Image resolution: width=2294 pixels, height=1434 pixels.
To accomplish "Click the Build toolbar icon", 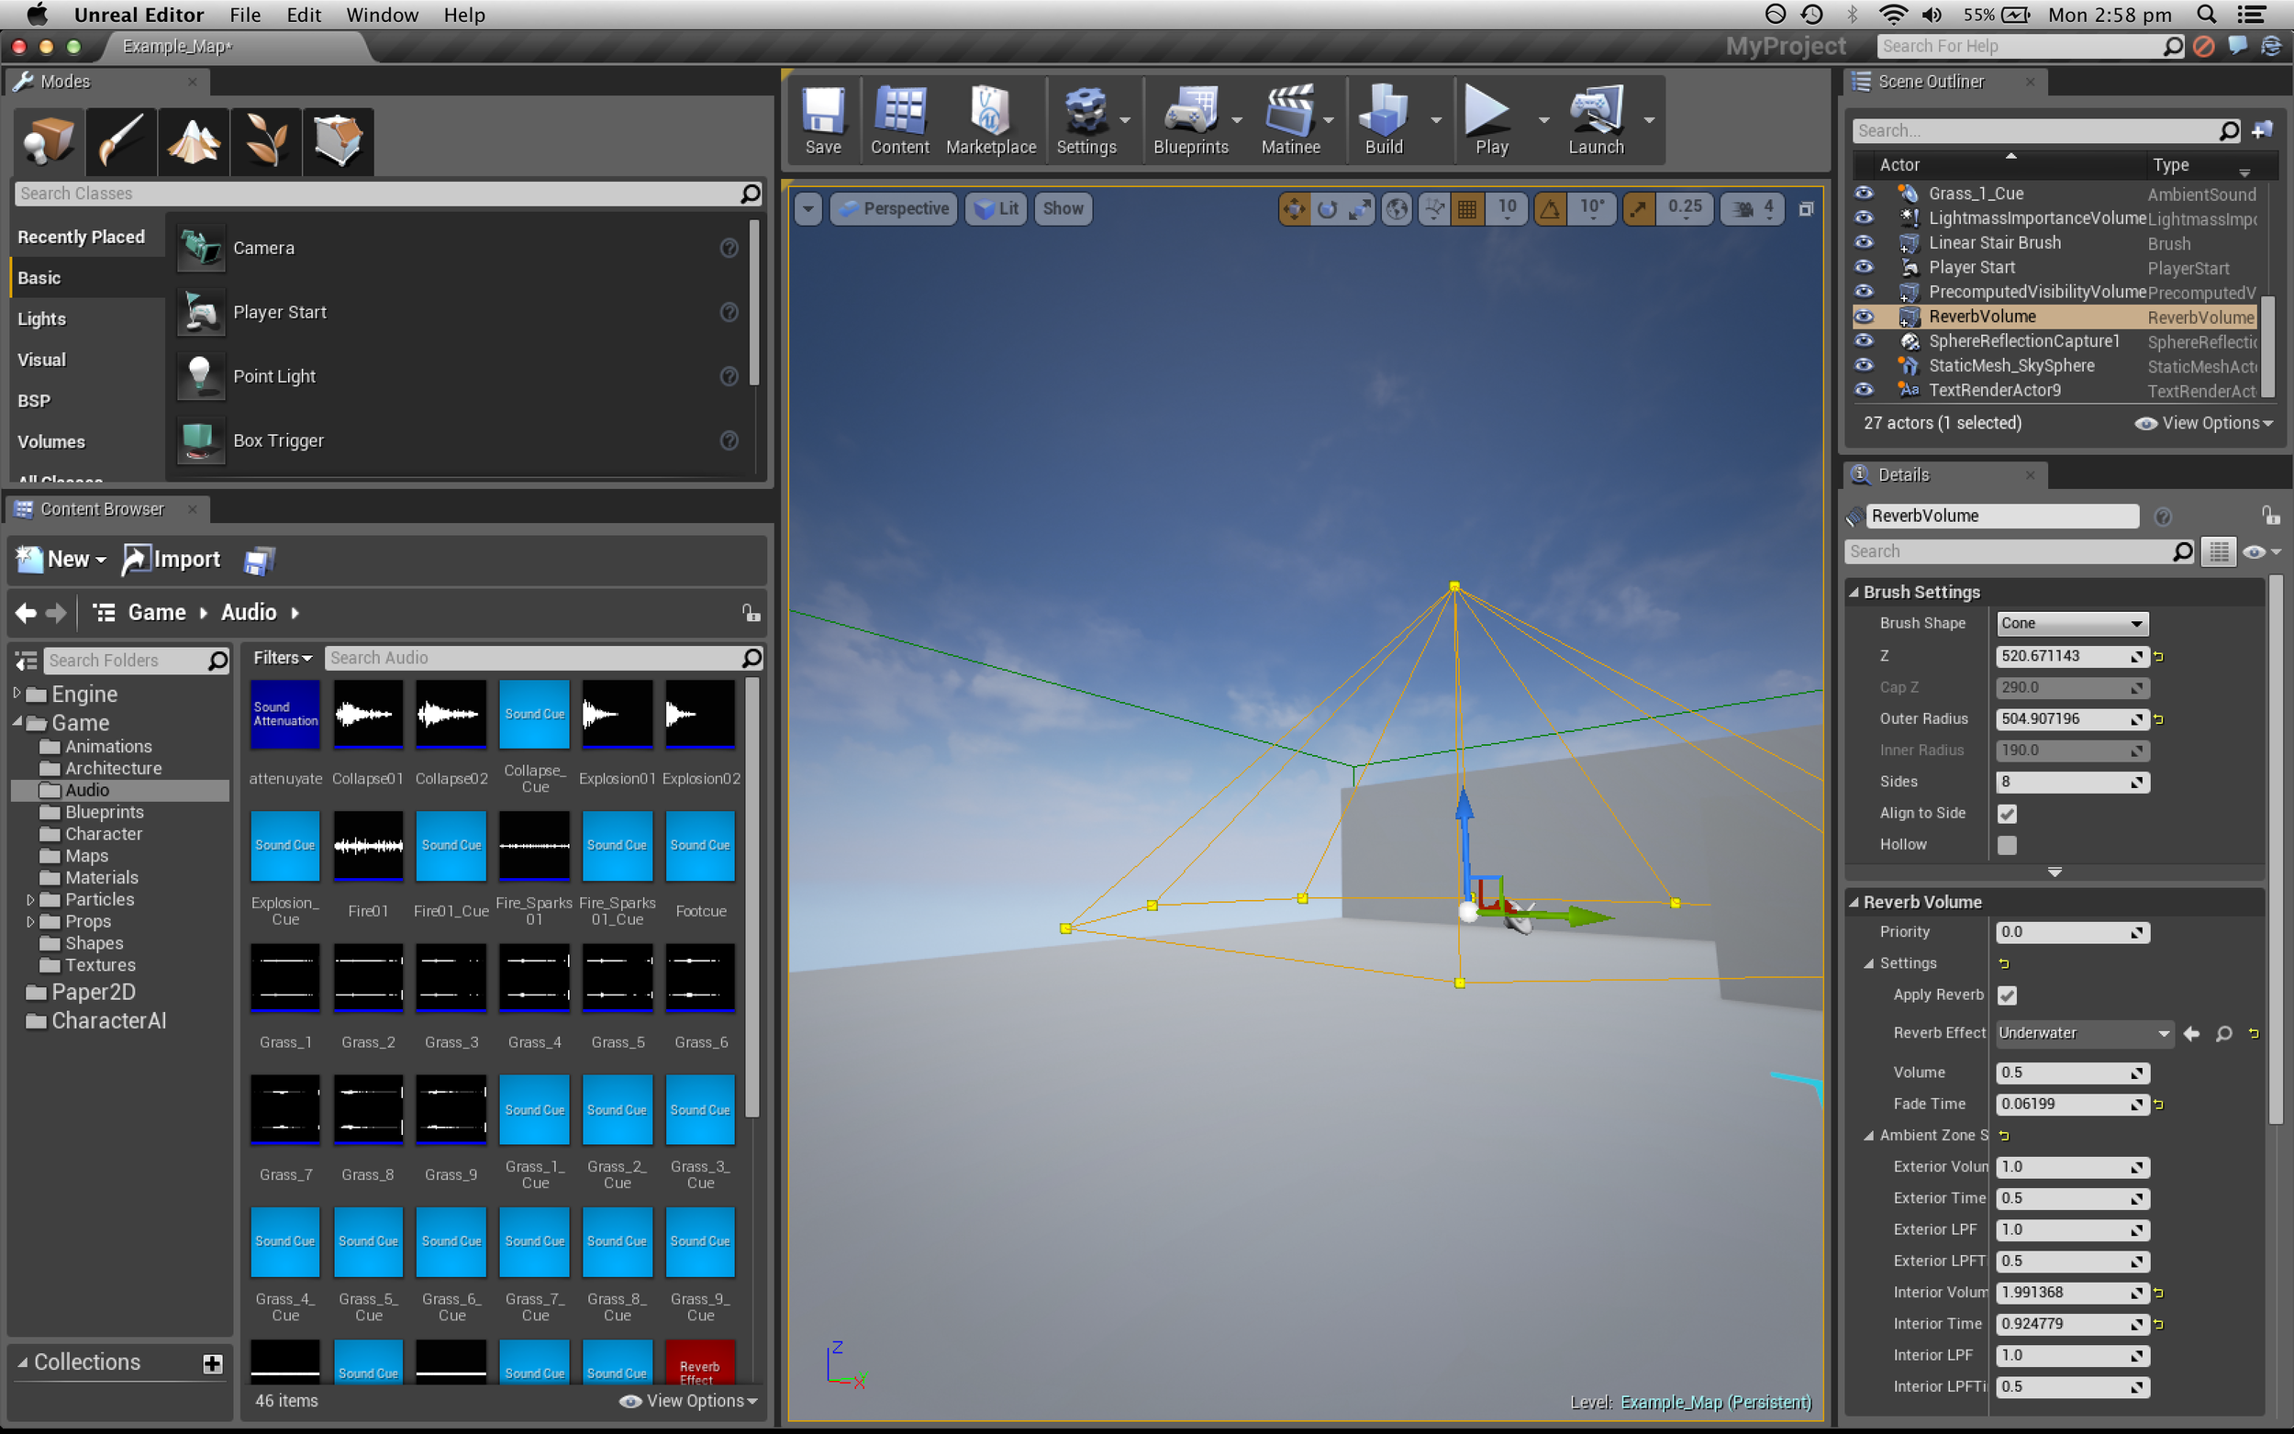I will pos(1384,120).
